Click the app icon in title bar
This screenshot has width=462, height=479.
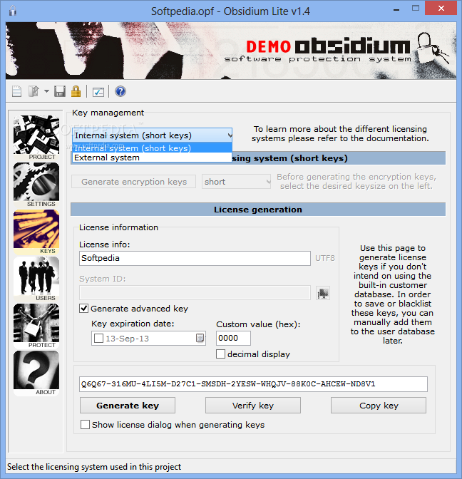[x=13, y=11]
